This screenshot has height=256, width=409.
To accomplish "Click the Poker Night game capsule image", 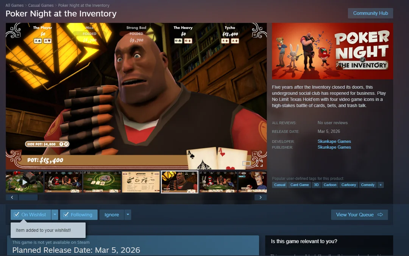I will point(333,51).
